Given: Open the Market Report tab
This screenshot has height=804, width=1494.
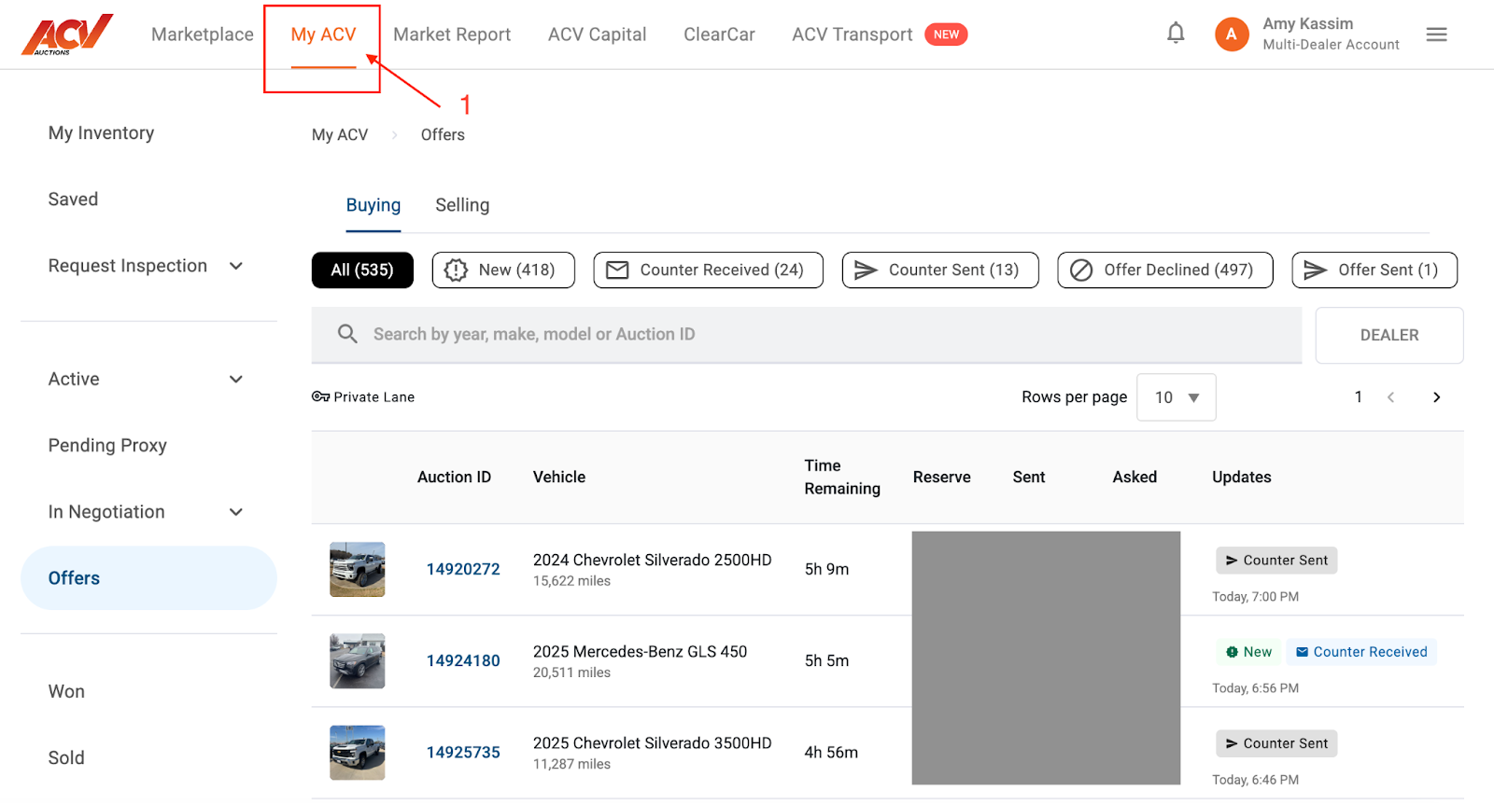Looking at the screenshot, I should pos(452,35).
